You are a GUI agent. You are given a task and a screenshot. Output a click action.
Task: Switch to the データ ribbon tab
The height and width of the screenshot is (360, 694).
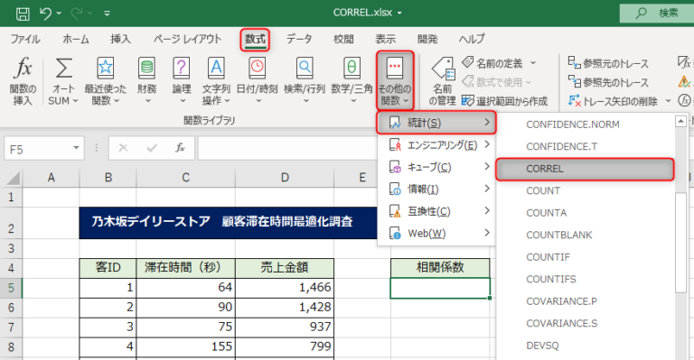point(299,39)
